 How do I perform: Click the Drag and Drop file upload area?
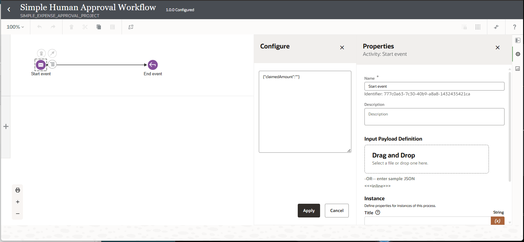(427, 159)
